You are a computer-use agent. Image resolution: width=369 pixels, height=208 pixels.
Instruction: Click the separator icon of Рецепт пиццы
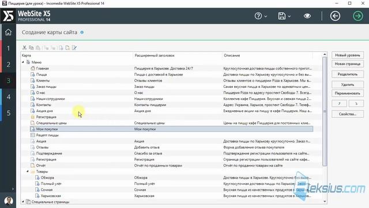33,135
